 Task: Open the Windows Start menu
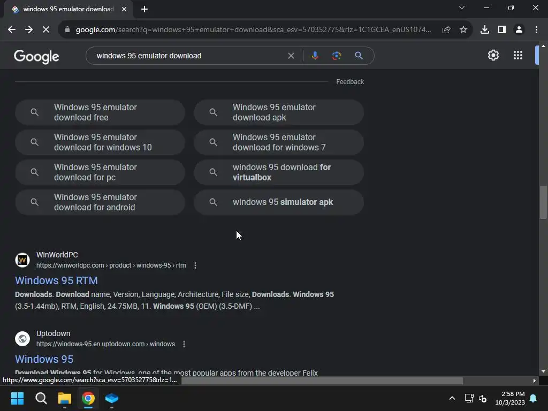(x=17, y=398)
